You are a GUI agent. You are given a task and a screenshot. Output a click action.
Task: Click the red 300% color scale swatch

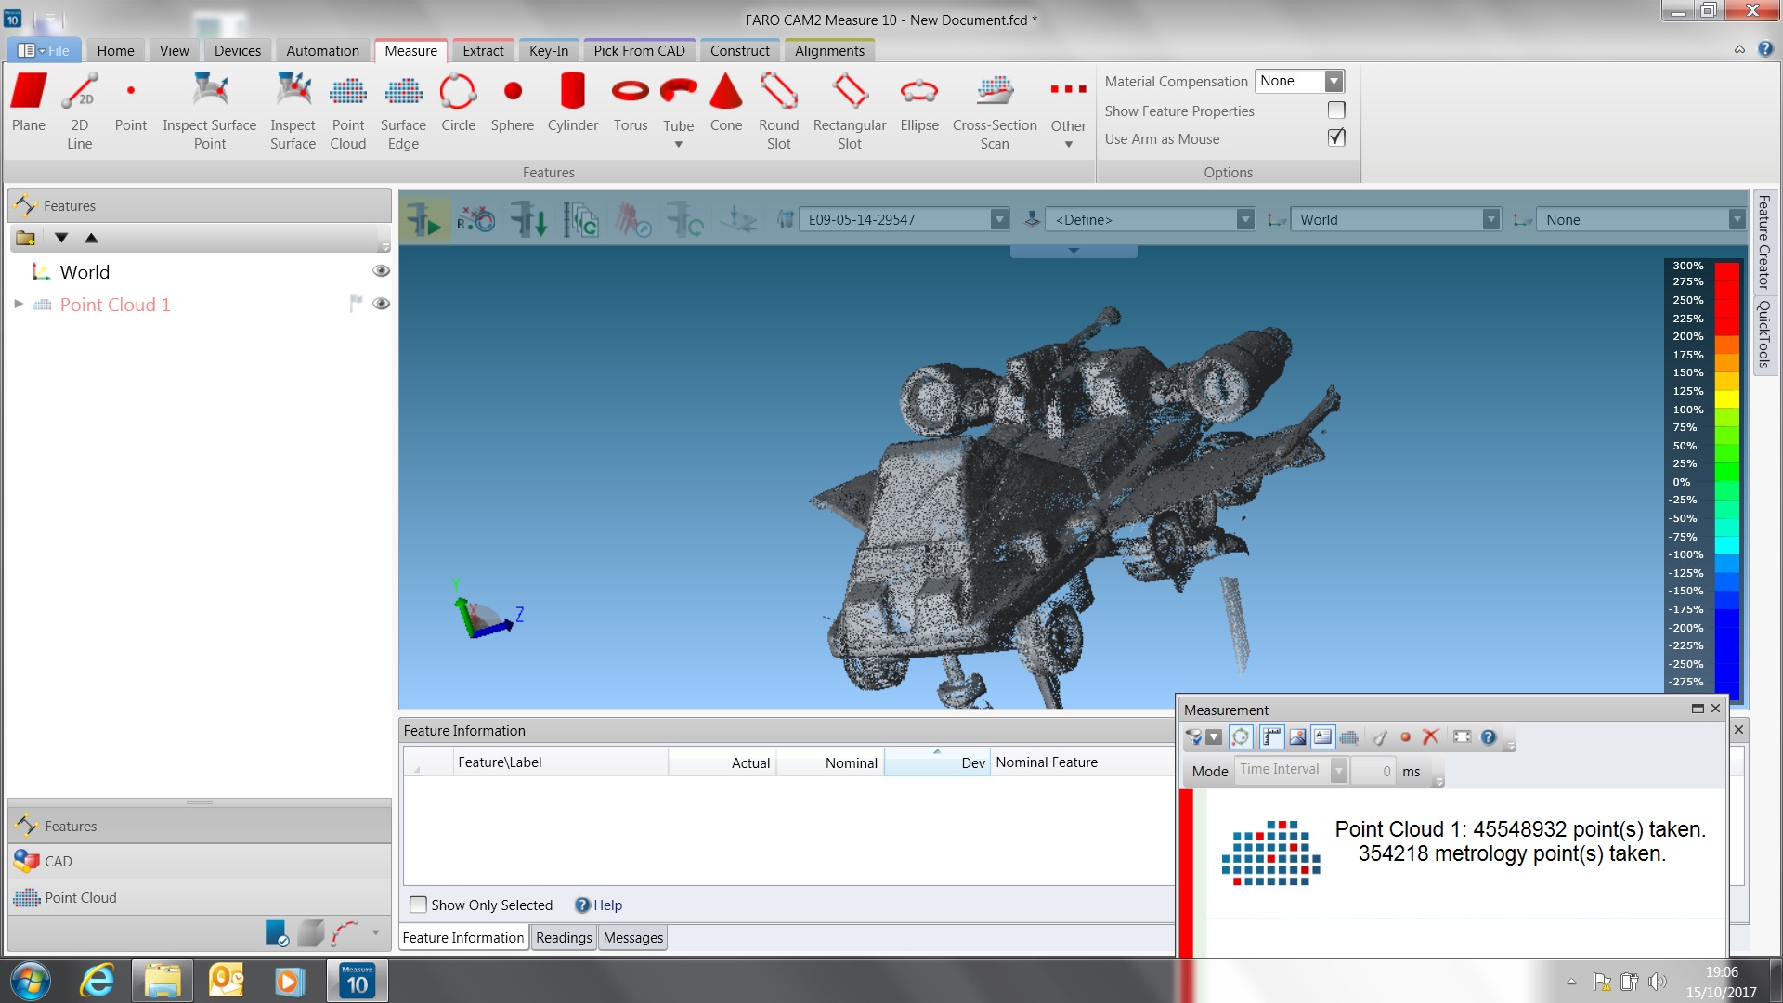pyautogui.click(x=1726, y=272)
